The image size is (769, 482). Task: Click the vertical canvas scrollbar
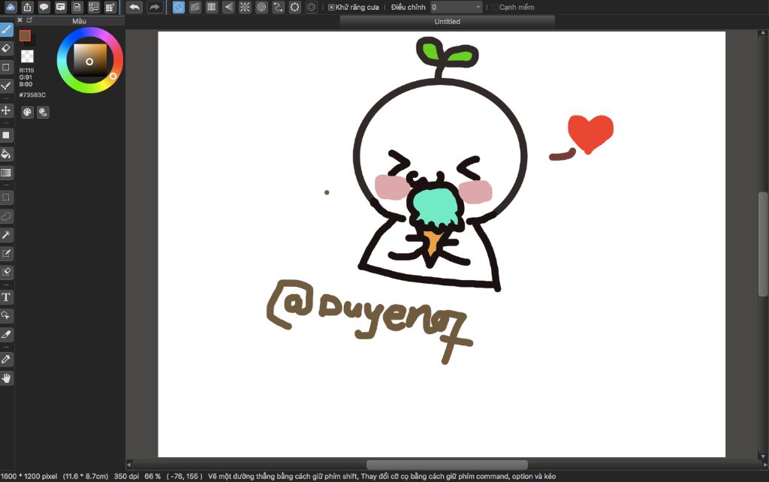click(x=763, y=244)
